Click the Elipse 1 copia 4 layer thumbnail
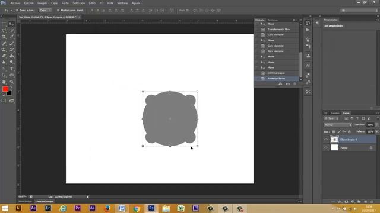380x213 pixels. (x=334, y=140)
